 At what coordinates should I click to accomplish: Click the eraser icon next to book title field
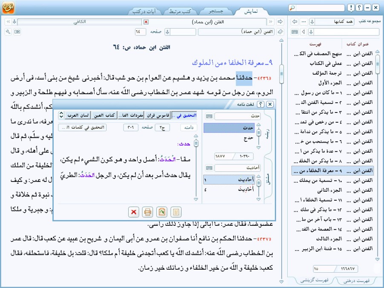[x=280, y=32]
